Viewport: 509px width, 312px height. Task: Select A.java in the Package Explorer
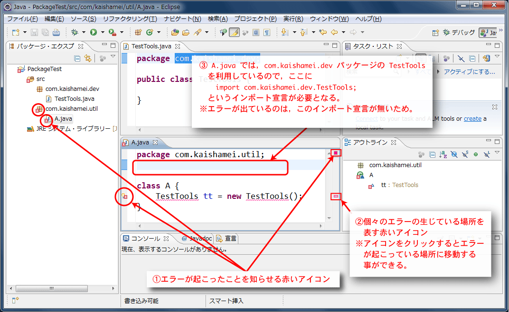click(63, 119)
